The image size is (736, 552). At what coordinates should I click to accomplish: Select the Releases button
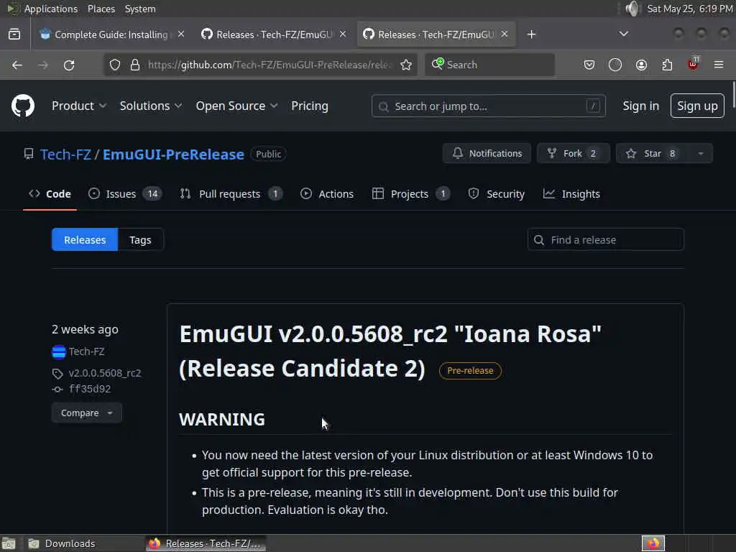pos(85,240)
